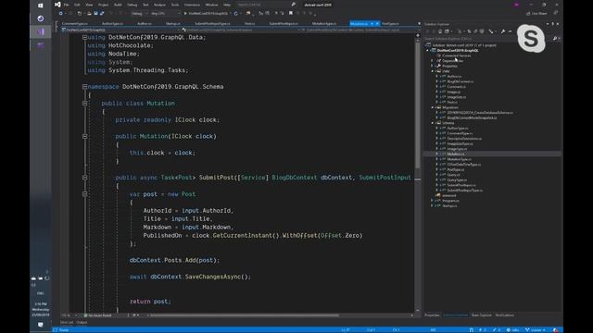Click the taskbar clock and date
The image size is (593, 333).
41,309
